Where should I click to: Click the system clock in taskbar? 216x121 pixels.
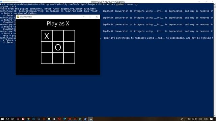pyautogui.click(x=206, y=119)
